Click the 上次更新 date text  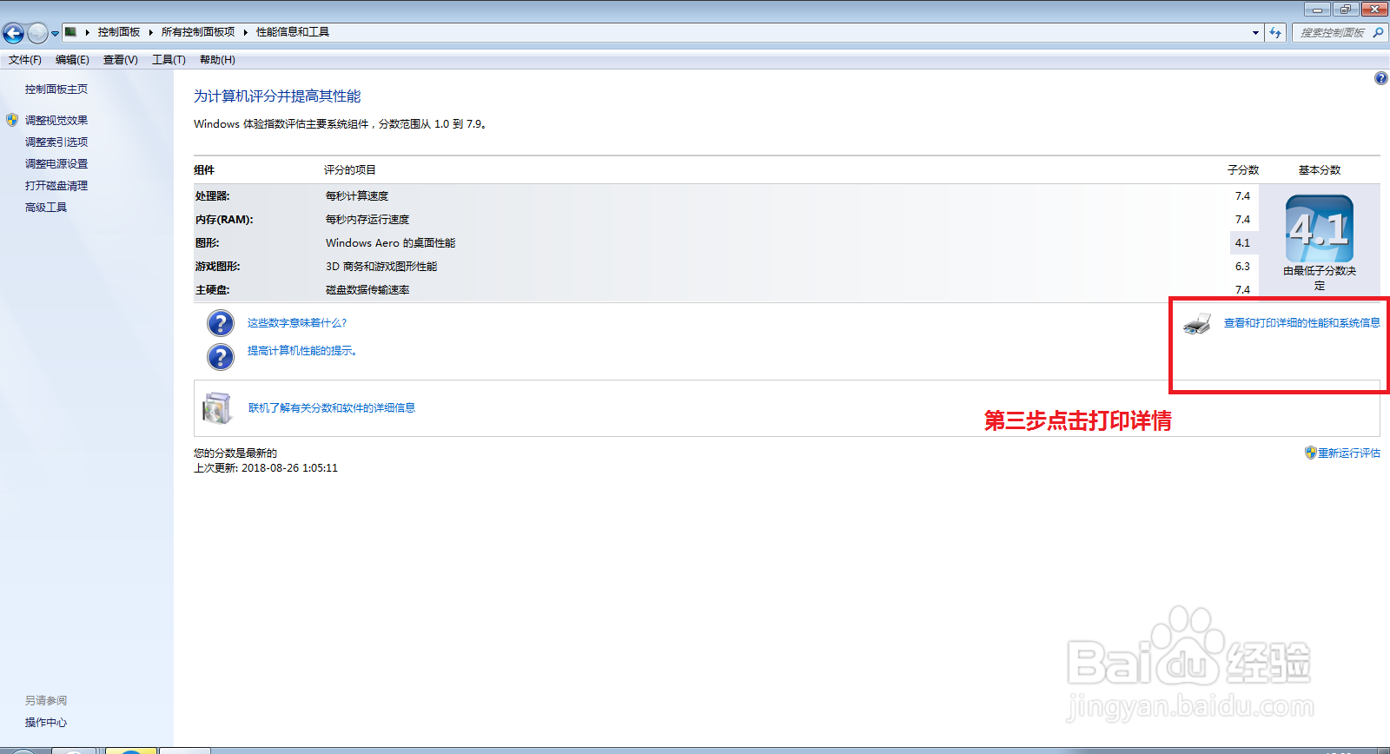266,468
